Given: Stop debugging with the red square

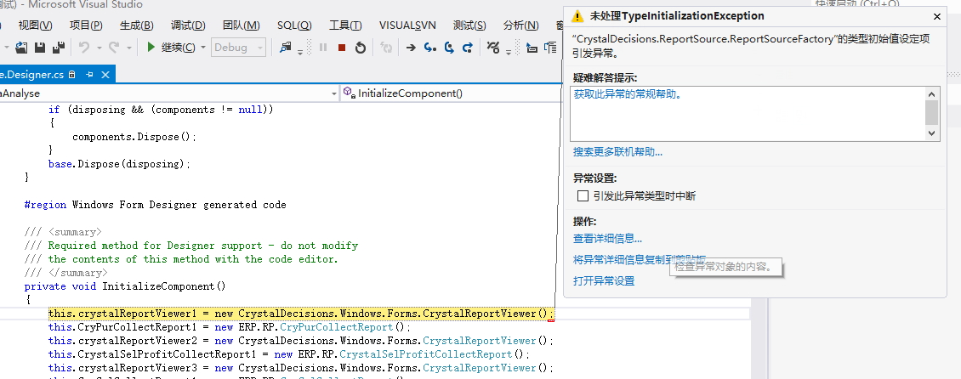Looking at the screenshot, I should coord(342,47).
